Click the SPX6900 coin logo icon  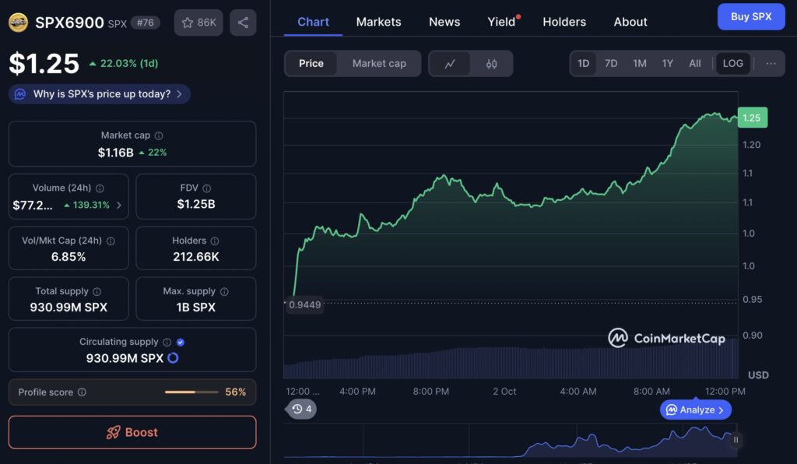pos(19,23)
